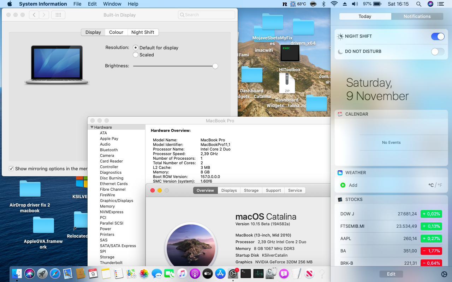
Task: Open Terminal icon in the Dock
Action: click(x=246, y=273)
